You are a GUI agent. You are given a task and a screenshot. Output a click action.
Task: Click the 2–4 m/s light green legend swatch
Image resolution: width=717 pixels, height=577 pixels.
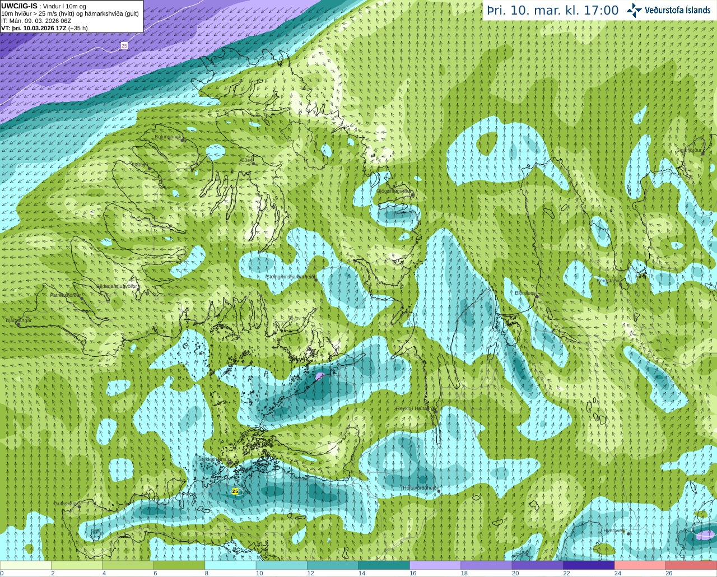pos(77,565)
